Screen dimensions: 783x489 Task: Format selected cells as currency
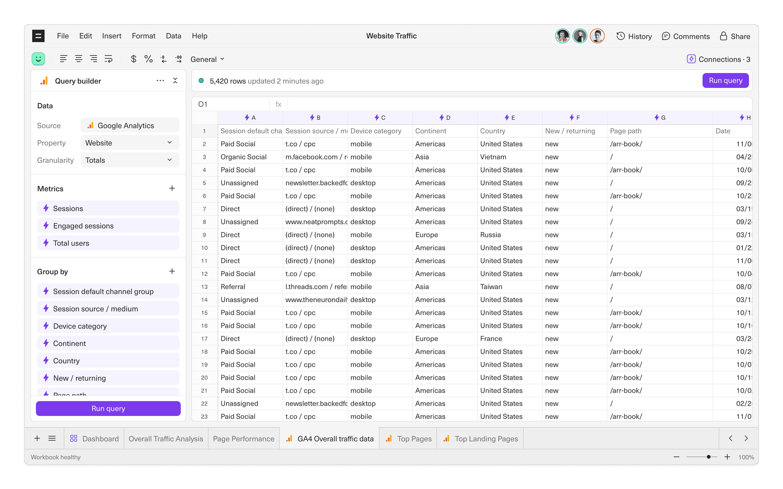click(133, 59)
